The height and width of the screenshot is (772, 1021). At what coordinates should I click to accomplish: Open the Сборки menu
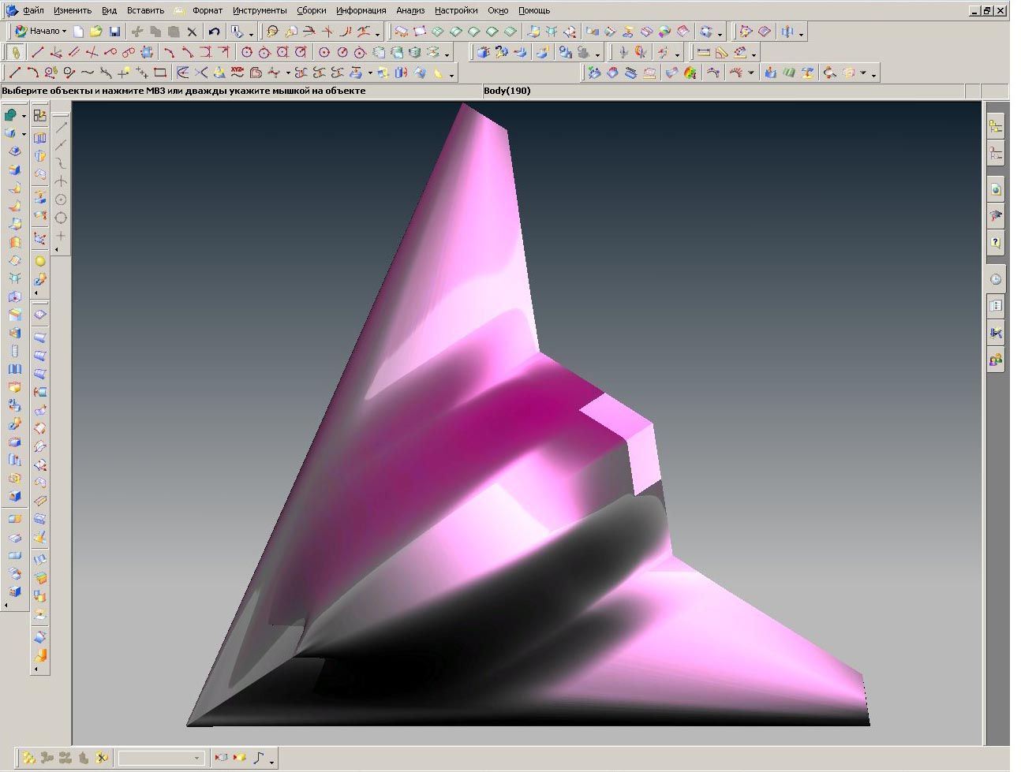coord(311,10)
